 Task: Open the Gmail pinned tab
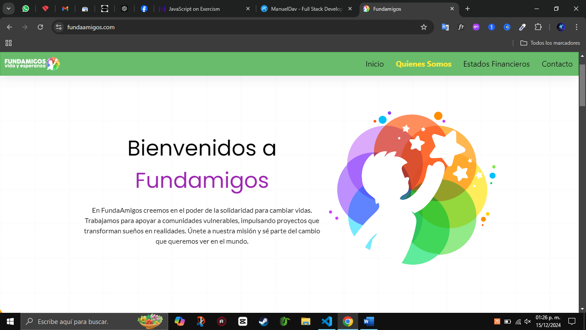coord(65,9)
